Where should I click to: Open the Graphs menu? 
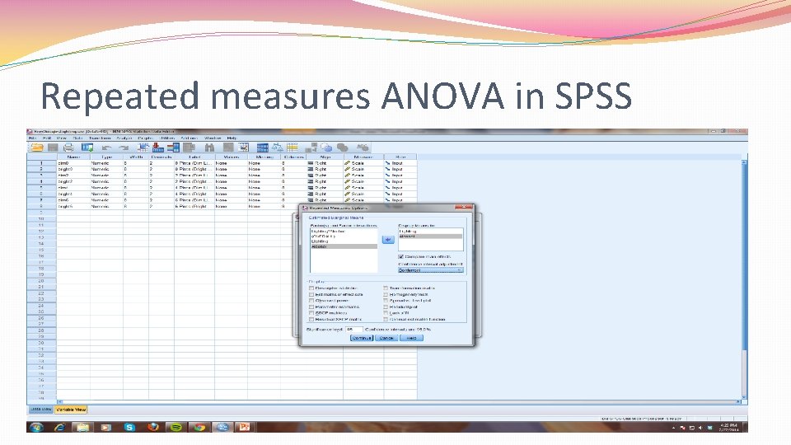145,138
